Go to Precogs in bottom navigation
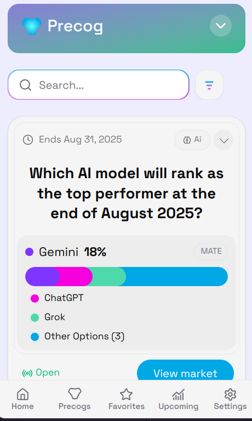The width and height of the screenshot is (252, 421). click(x=75, y=399)
